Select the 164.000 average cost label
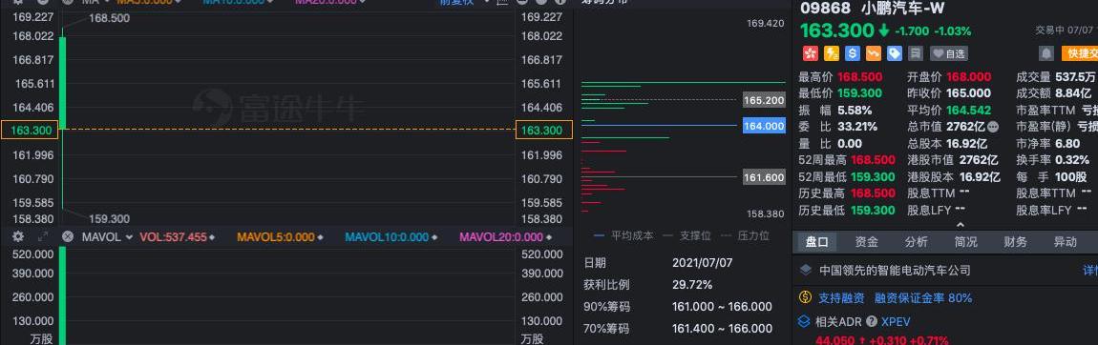The height and width of the screenshot is (345, 1098). pyautogui.click(x=764, y=127)
